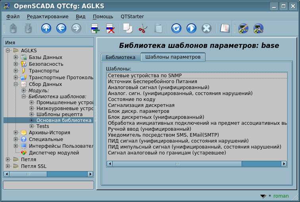Click right arrow of templates list scrollbar

tap(284, 164)
